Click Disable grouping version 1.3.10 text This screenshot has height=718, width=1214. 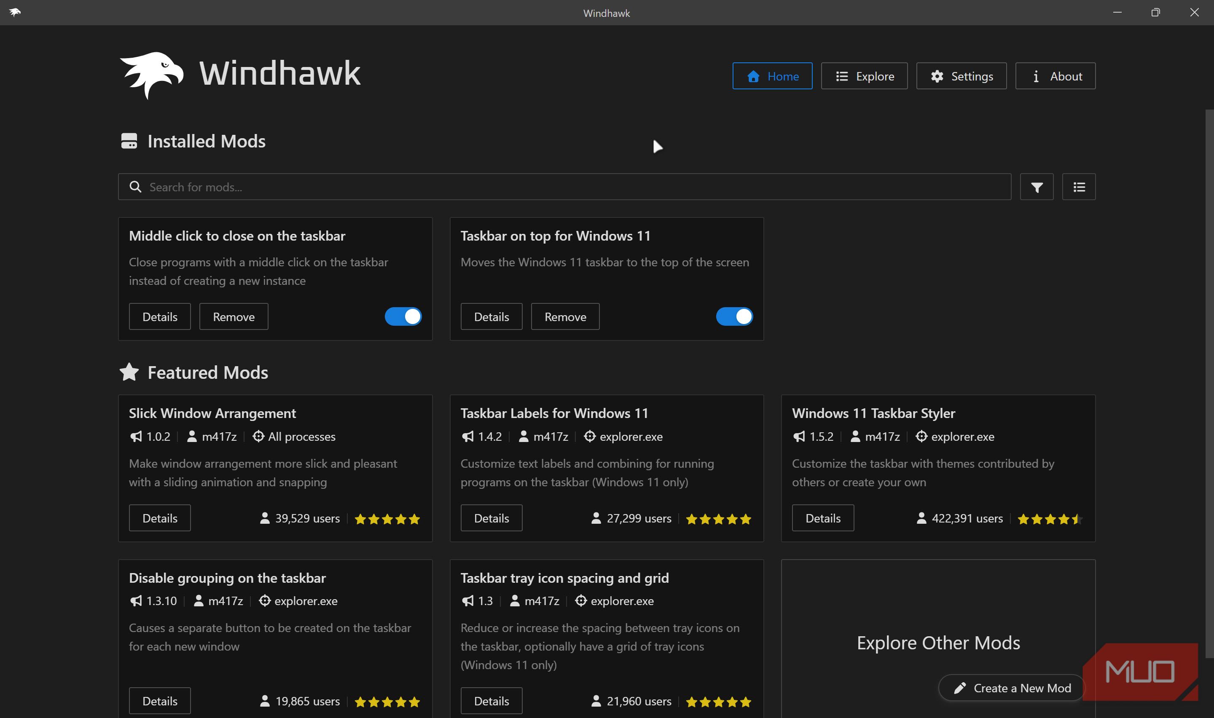161,601
